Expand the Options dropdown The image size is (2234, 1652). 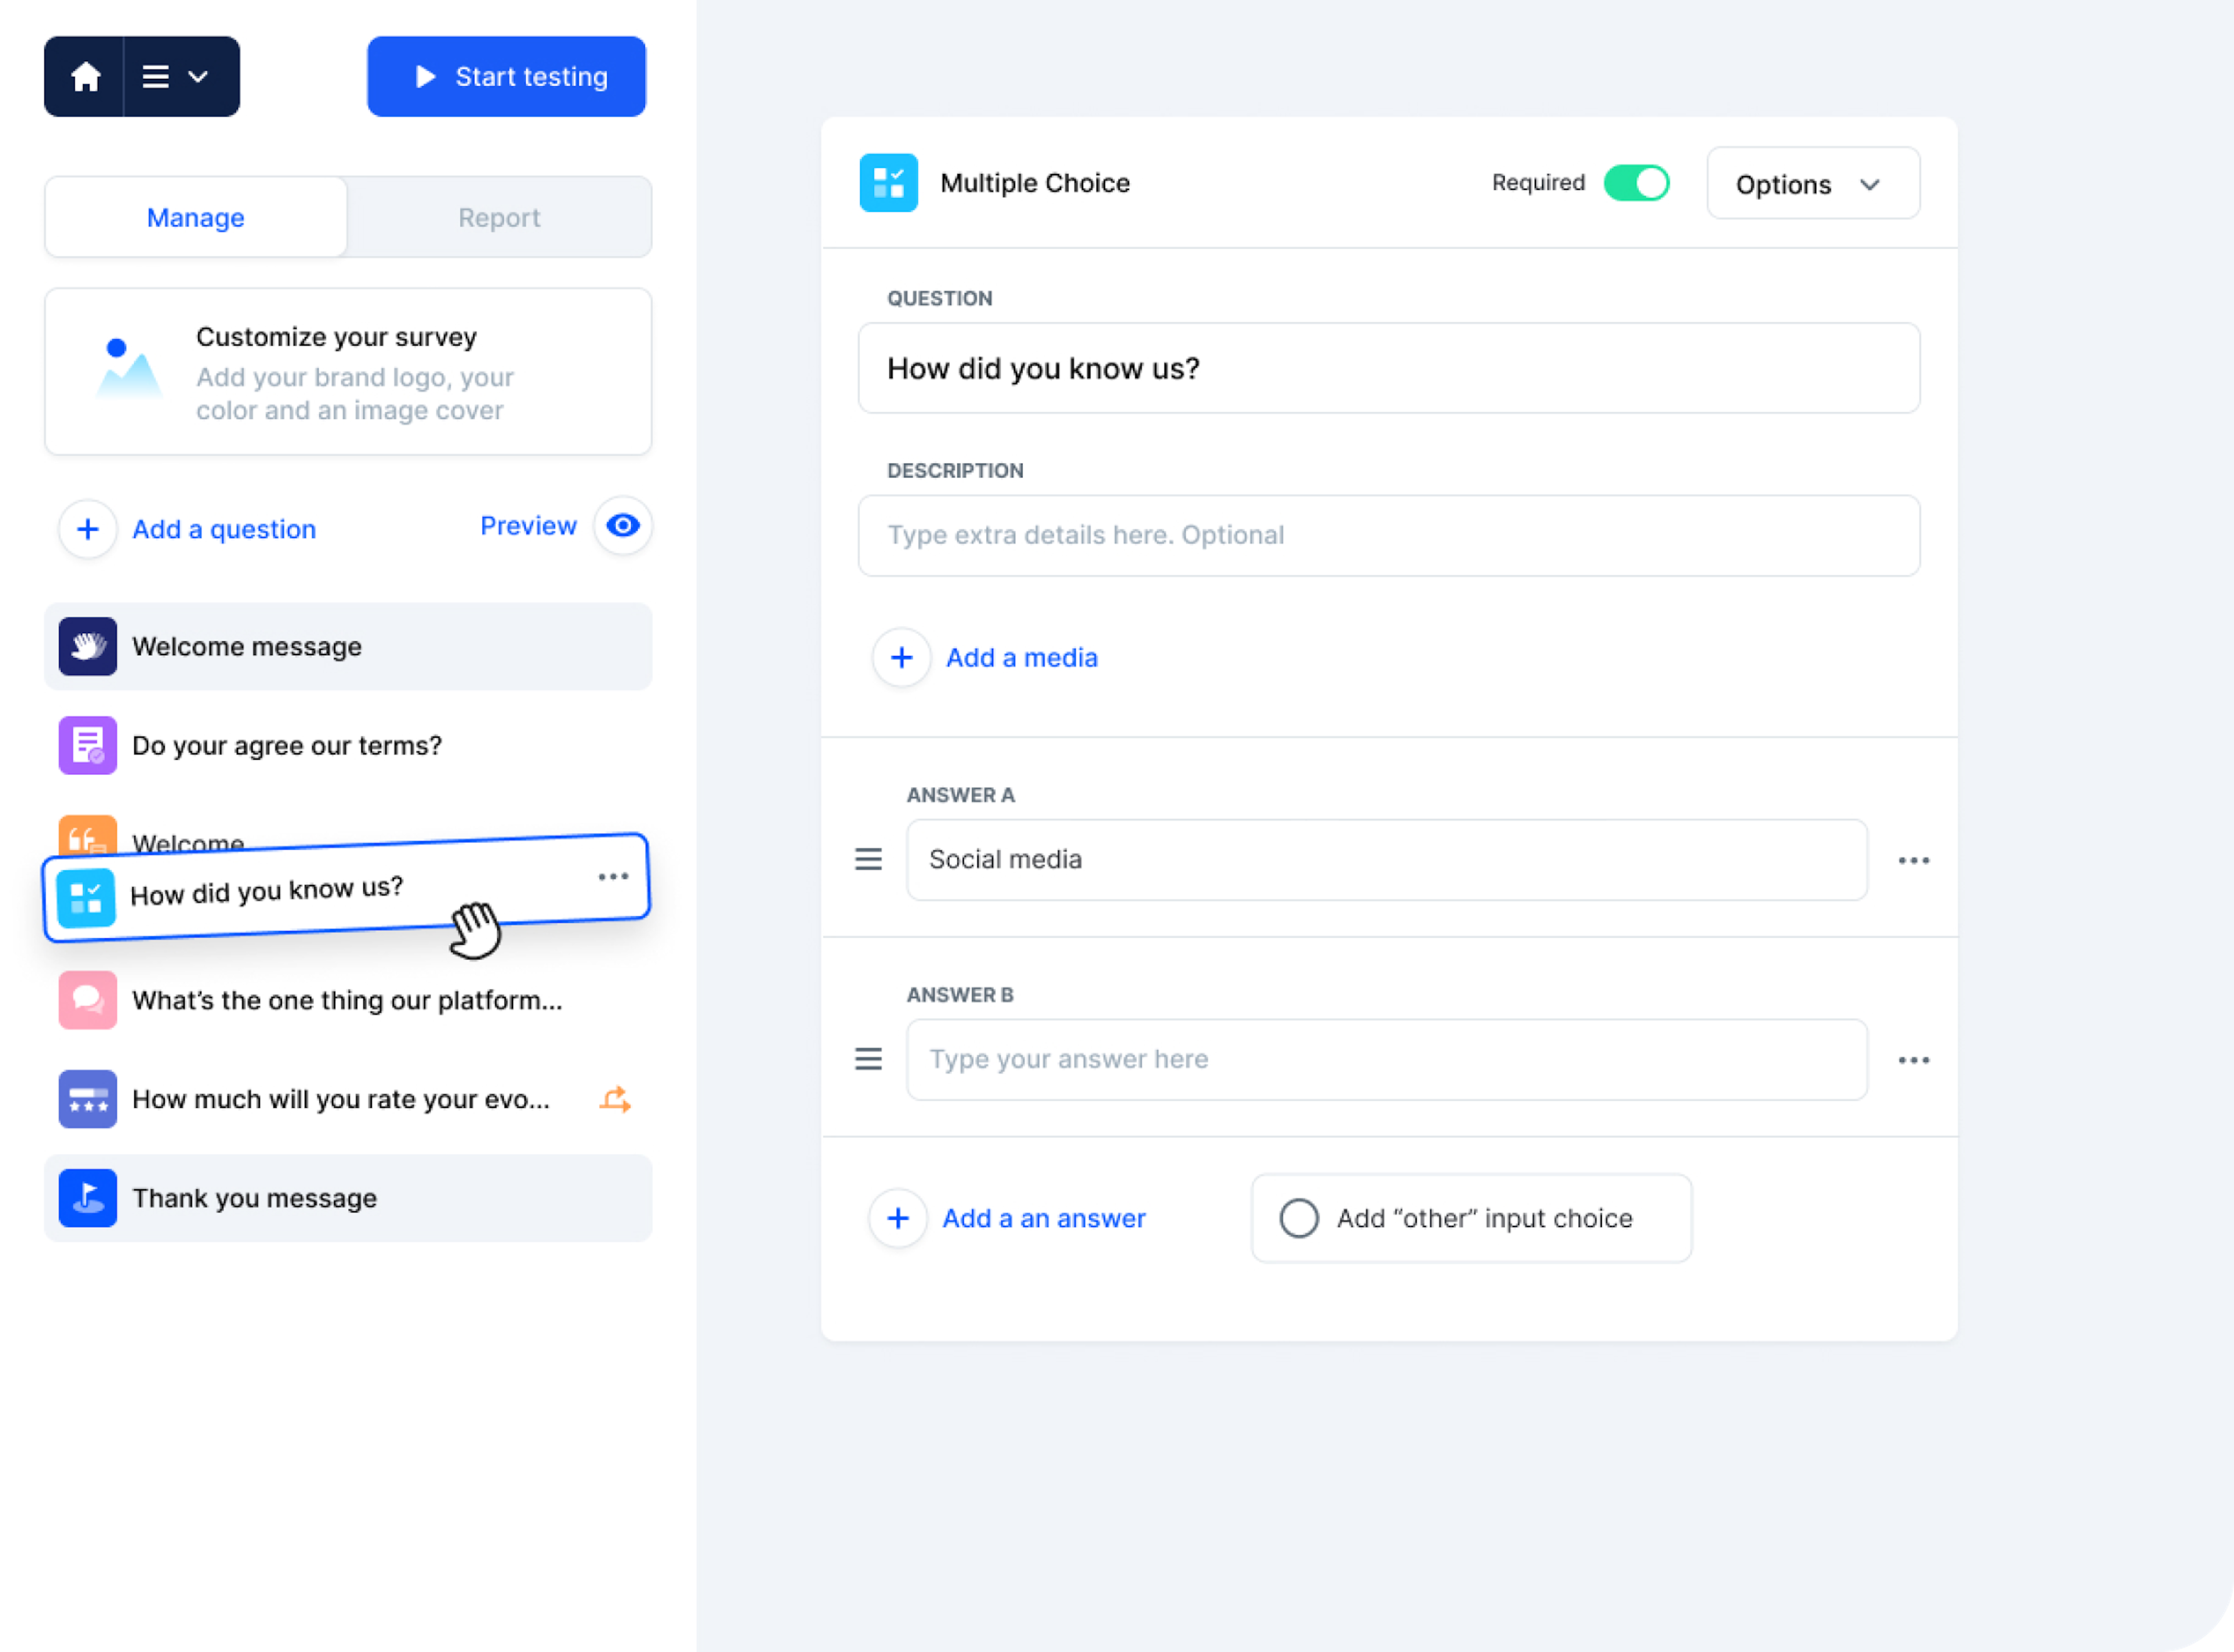1812,184
